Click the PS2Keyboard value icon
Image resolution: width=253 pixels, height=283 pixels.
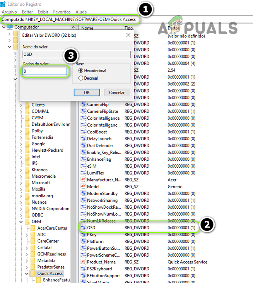(83, 269)
